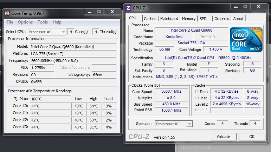
Task: Click the Name value Intel Core 2 Quad Q6600
Action: 191,30
